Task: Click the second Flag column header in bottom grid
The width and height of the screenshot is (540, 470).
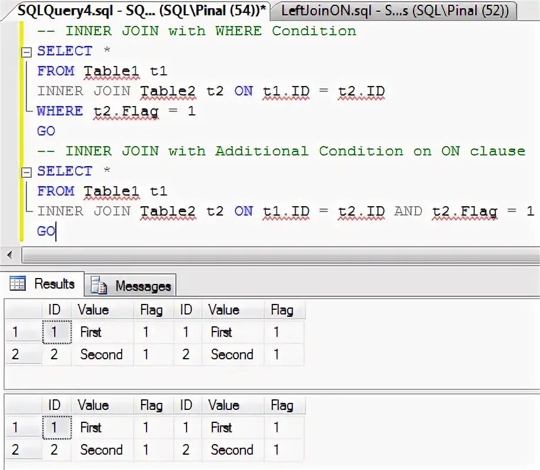Action: click(x=285, y=405)
